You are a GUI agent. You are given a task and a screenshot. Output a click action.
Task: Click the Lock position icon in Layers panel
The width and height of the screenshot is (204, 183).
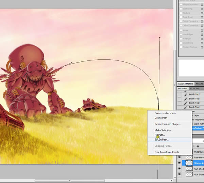coord(194,146)
